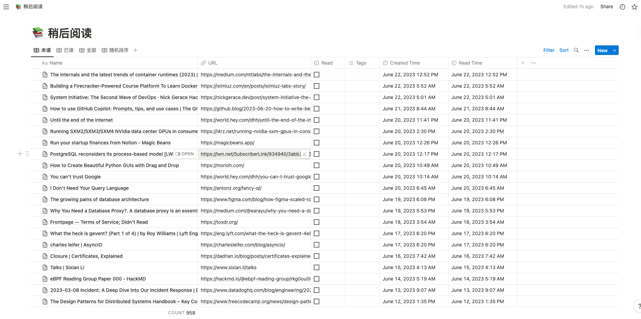Mark 'You can't trust Google' as read
Viewport: 641px width, 319px height.
[x=317, y=177]
